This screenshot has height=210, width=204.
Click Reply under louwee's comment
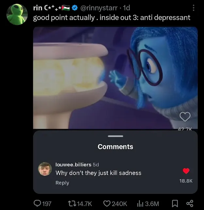pyautogui.click(x=62, y=183)
